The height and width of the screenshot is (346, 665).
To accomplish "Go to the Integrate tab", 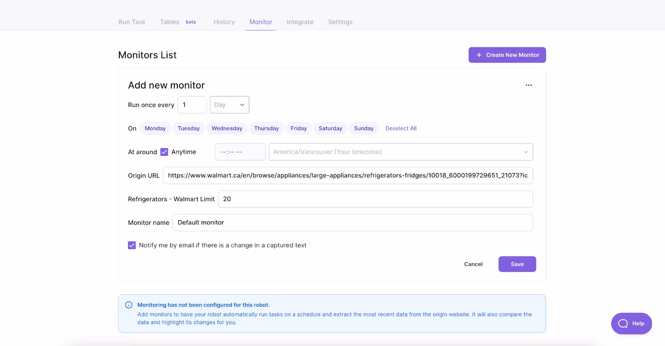I will point(300,22).
